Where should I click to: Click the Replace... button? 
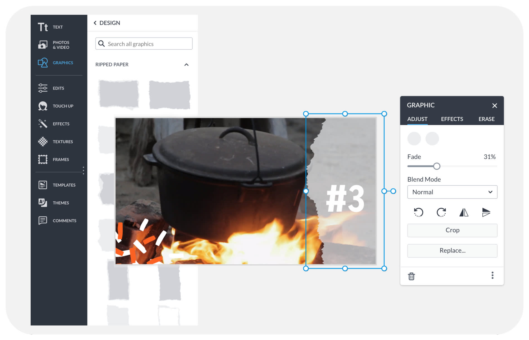click(x=452, y=250)
